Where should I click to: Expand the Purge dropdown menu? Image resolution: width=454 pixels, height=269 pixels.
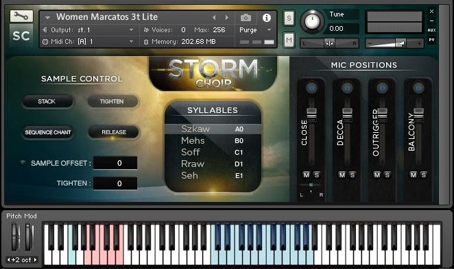tap(255, 29)
